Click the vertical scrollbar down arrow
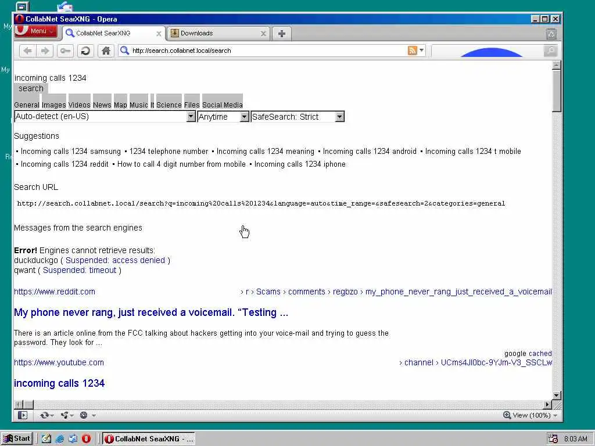Viewport: 595px width, 446px height. click(556, 395)
